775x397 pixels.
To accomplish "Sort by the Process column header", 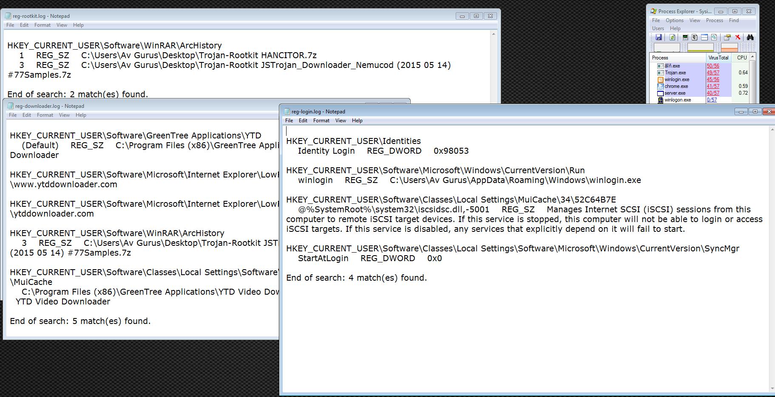I will pyautogui.click(x=678, y=58).
